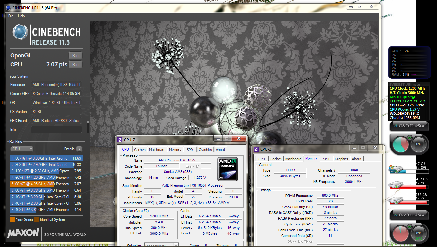
Task: Select ranking row 9 scoring 4.14
Action: click(x=46, y=210)
